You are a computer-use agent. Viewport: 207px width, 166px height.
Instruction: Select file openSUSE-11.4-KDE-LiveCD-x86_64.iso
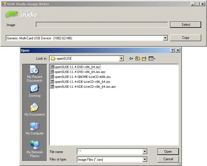coord(82,82)
